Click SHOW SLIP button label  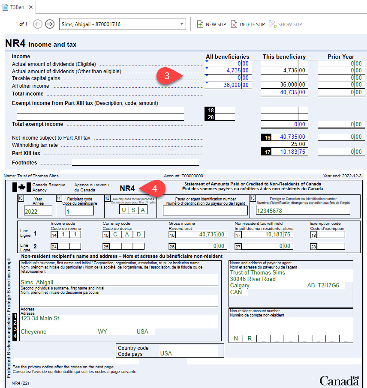pyautogui.click(x=290, y=24)
